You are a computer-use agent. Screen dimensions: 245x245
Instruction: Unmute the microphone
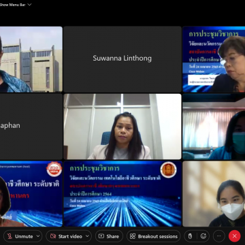click(20, 236)
